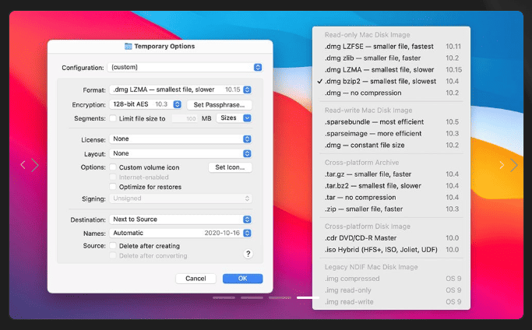532x330 pixels.
Task: Open the Sizes dropdown for segments
Action: [x=234, y=118]
